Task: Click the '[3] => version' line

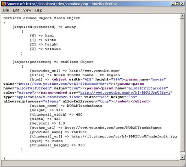Action: [45, 49]
